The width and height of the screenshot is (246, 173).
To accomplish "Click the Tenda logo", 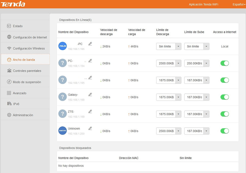I will [x=13, y=4].
